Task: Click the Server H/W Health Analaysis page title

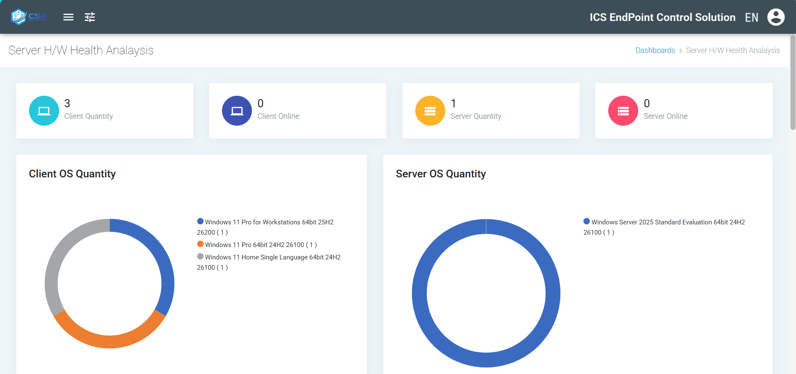Action: click(x=81, y=50)
